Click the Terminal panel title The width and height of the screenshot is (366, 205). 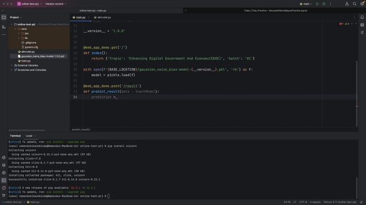coord(15,136)
